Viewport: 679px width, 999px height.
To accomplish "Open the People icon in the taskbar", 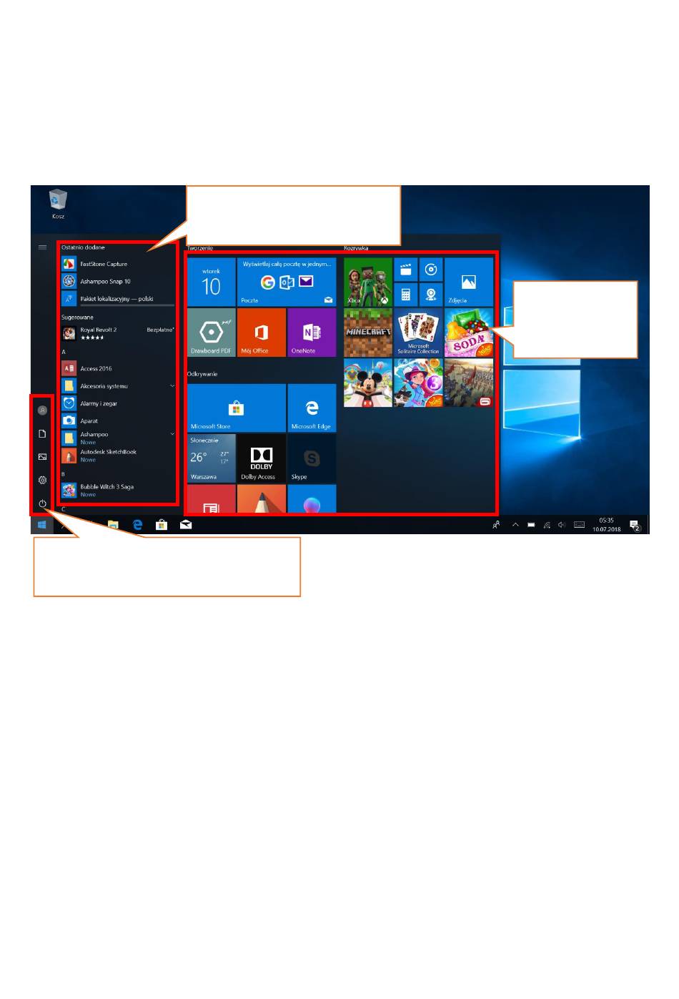I will click(x=496, y=525).
